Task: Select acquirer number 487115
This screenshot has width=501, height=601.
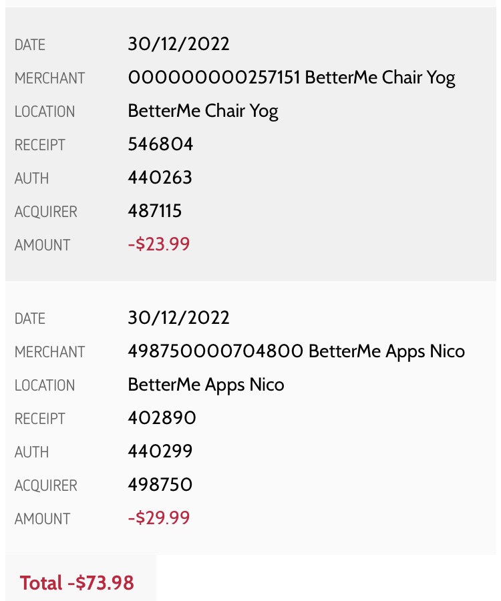Action: (155, 211)
